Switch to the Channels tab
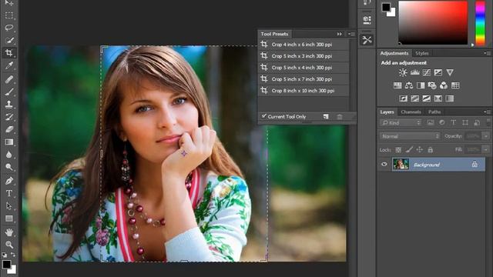 [x=411, y=112]
